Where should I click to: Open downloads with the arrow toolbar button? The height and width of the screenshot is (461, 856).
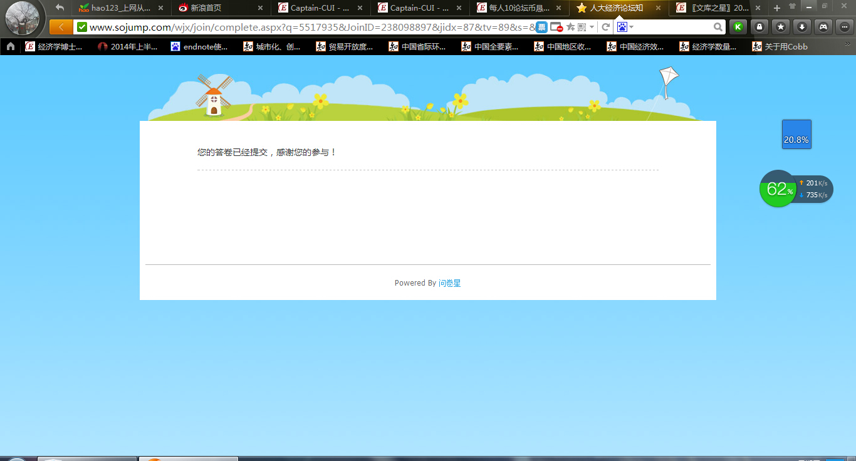pyautogui.click(x=802, y=27)
